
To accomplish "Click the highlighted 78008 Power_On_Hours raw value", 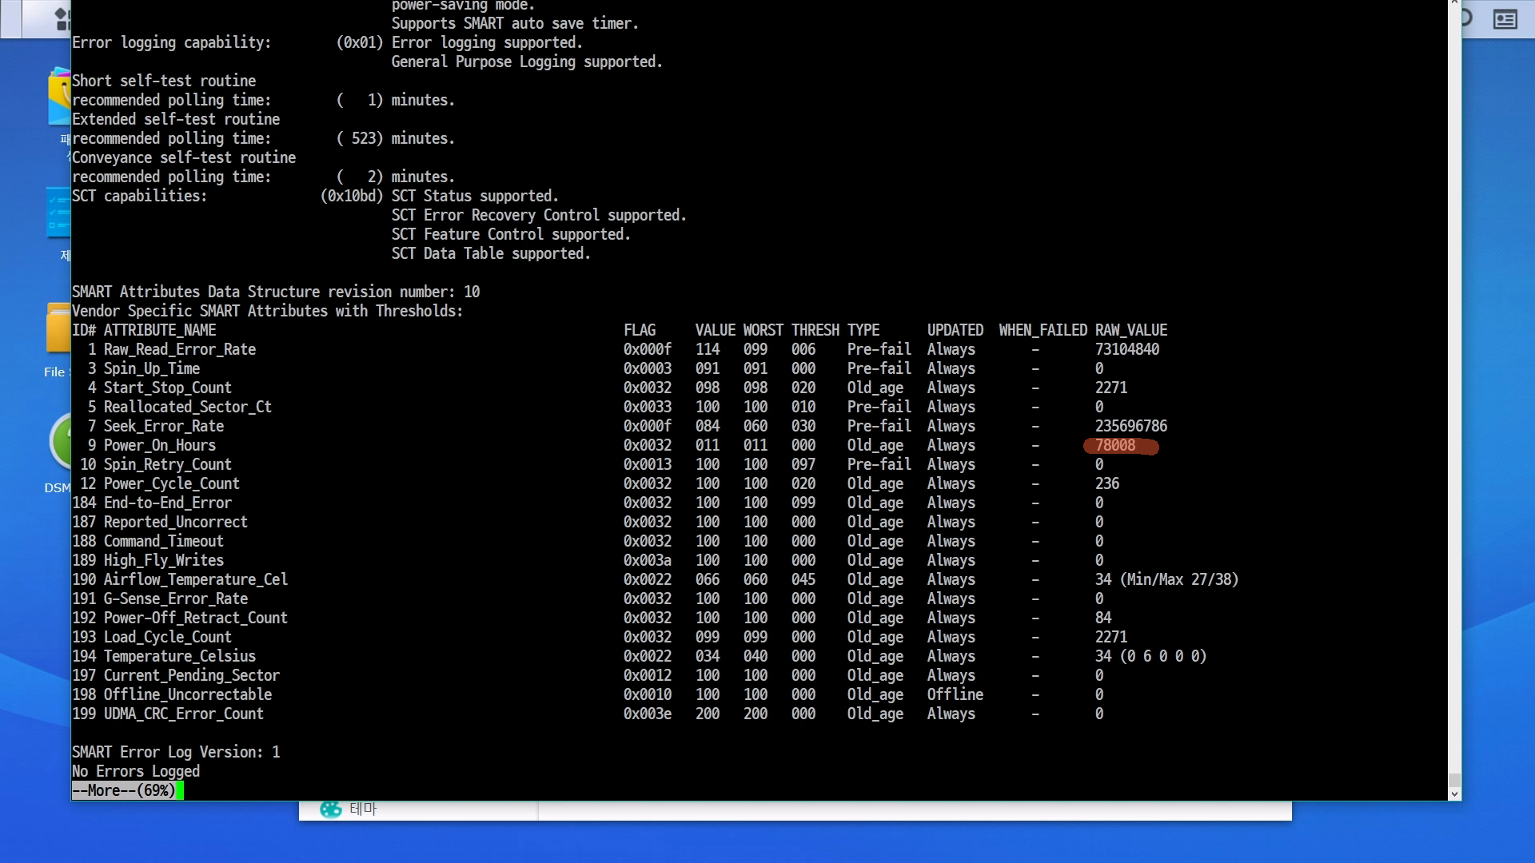I will 1115,445.
